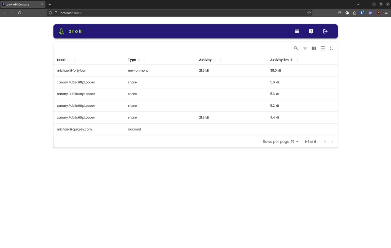
Task: Click the 5.3 kB activity value
Action: 275,94
